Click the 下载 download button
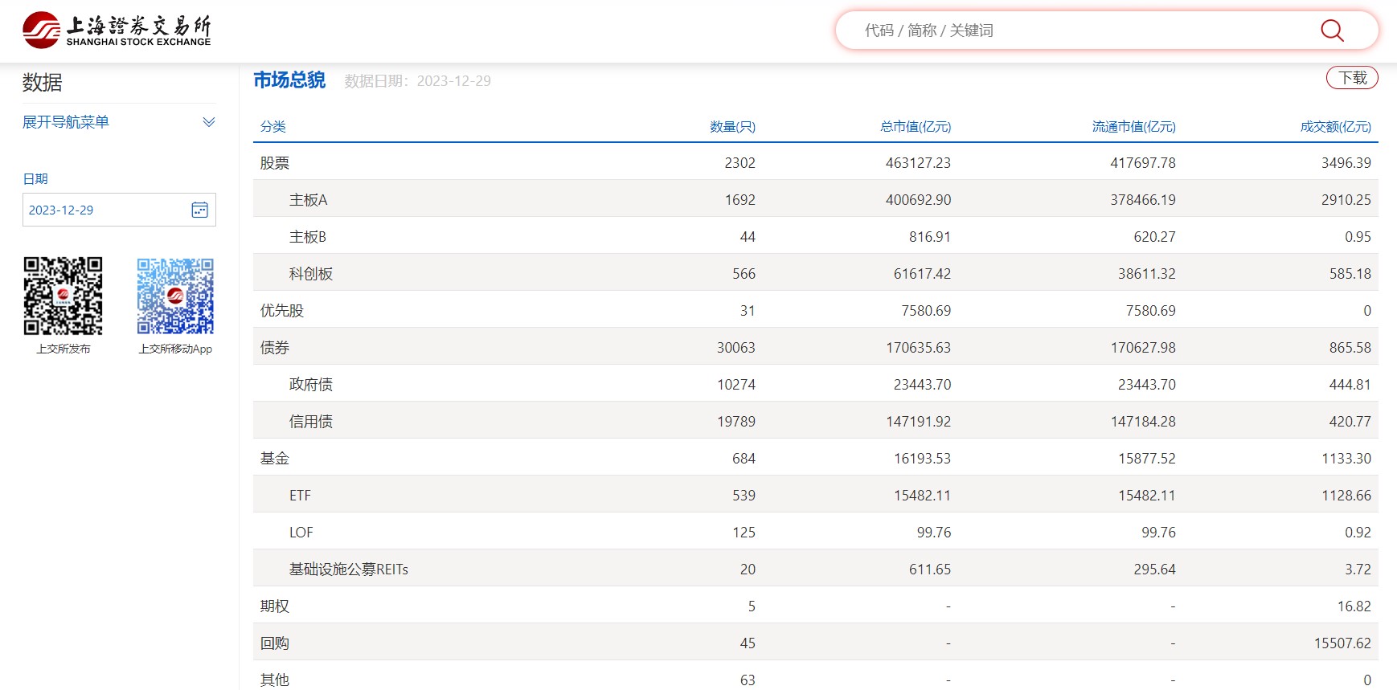 [x=1351, y=78]
